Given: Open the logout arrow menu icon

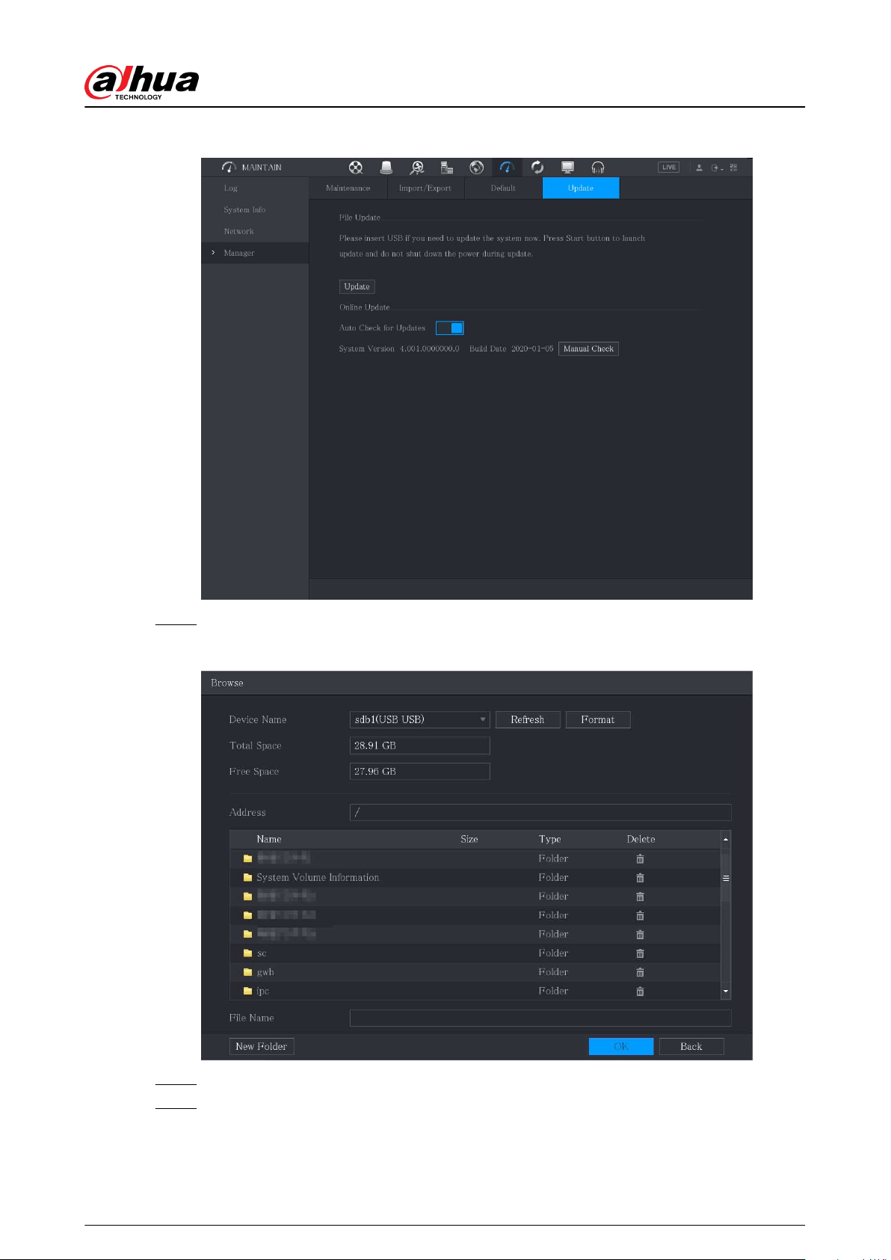Looking at the screenshot, I should tap(716, 168).
